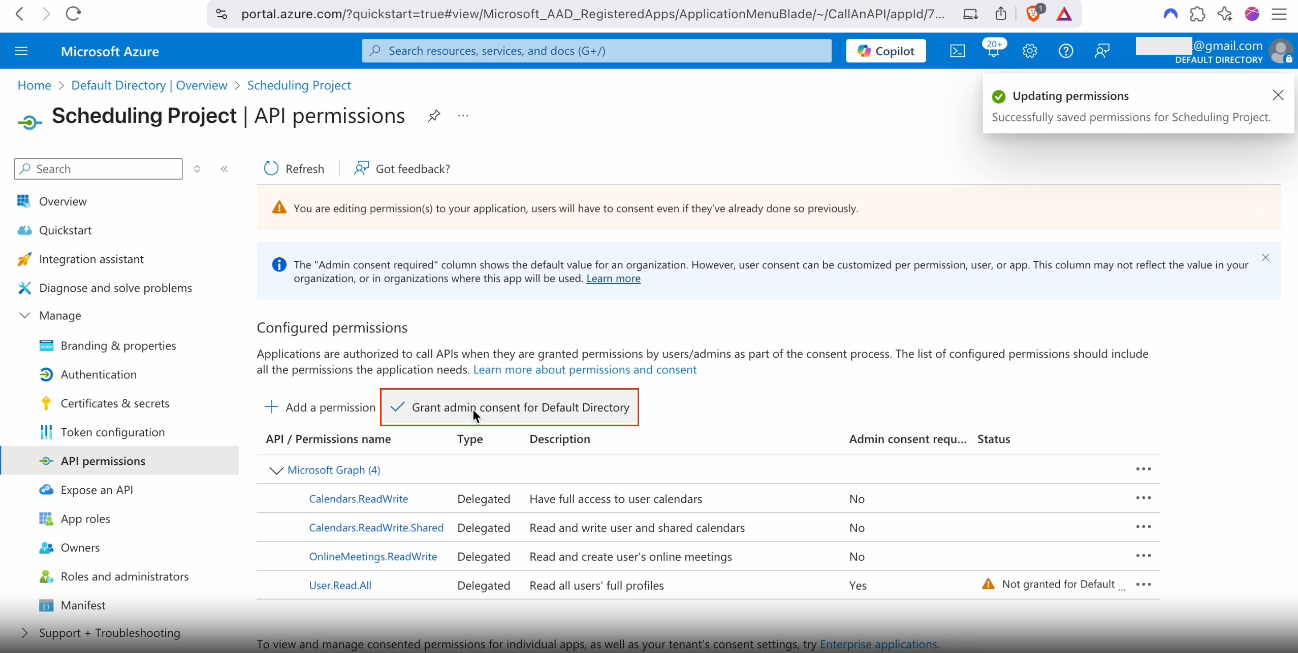Click Add a permission
This screenshot has width=1298, height=653.
(x=320, y=407)
